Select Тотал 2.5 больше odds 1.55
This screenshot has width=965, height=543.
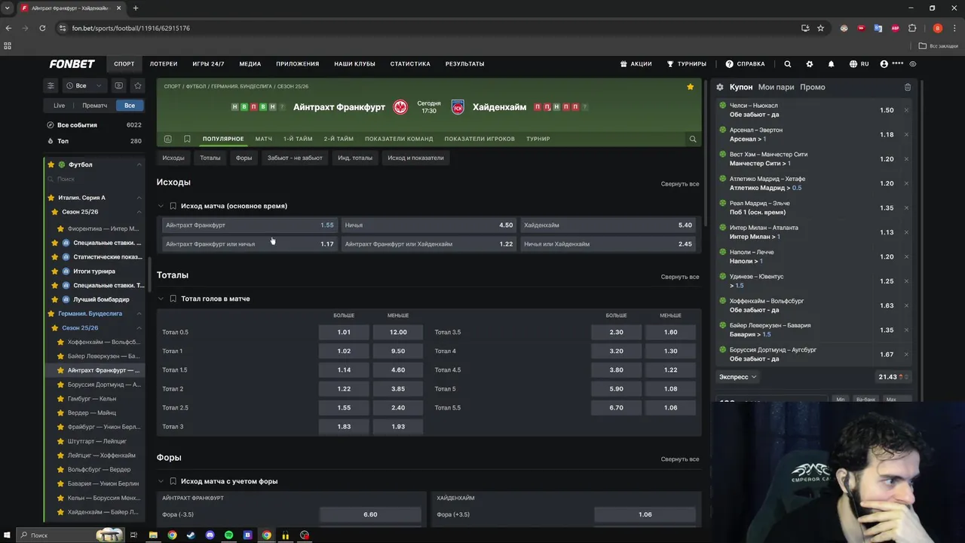pos(344,408)
